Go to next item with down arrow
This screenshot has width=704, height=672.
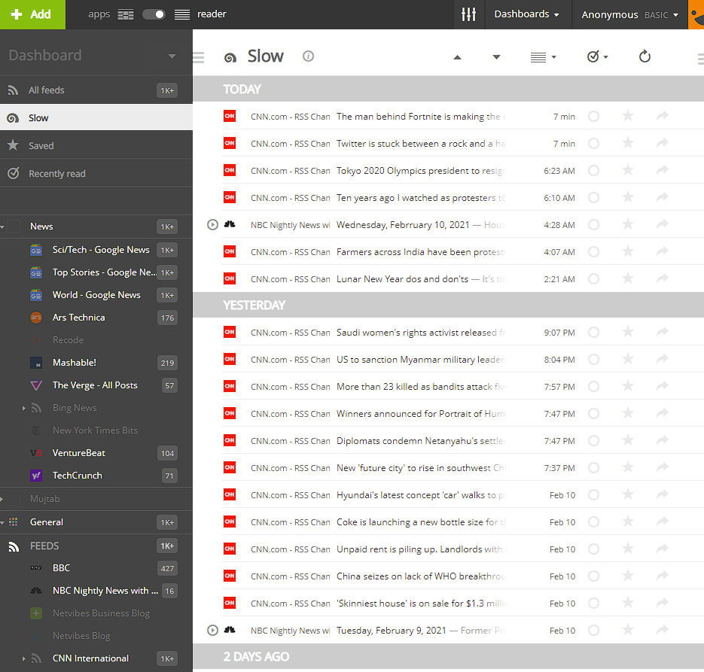[x=496, y=57]
